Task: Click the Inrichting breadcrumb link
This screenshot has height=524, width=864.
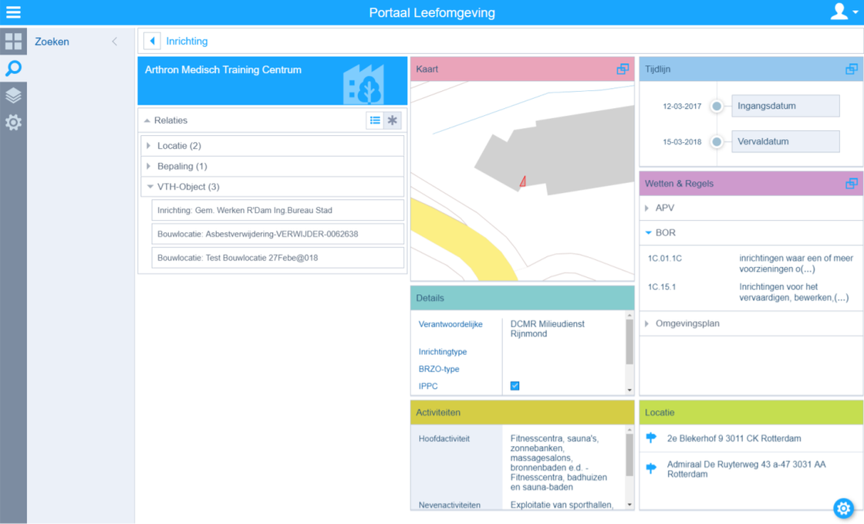Action: pyautogui.click(x=187, y=41)
